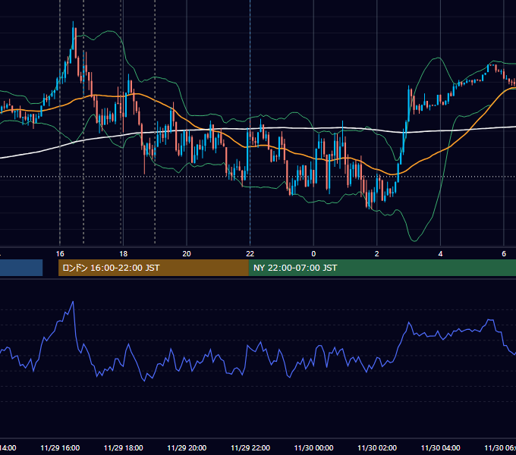The height and width of the screenshot is (455, 516).
Task: Click the blue session bar before London
Action: click(21, 268)
